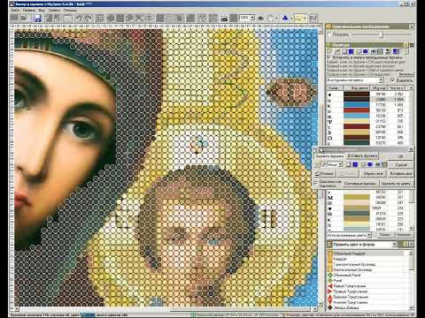Open 'Использование цвета' dropdown
Screen dimensions: 425x318
click(349, 235)
